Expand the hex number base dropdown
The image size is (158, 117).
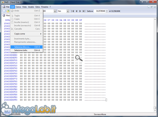pos(68,11)
